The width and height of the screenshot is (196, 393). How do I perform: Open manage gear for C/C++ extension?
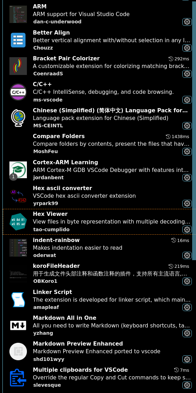tap(187, 100)
